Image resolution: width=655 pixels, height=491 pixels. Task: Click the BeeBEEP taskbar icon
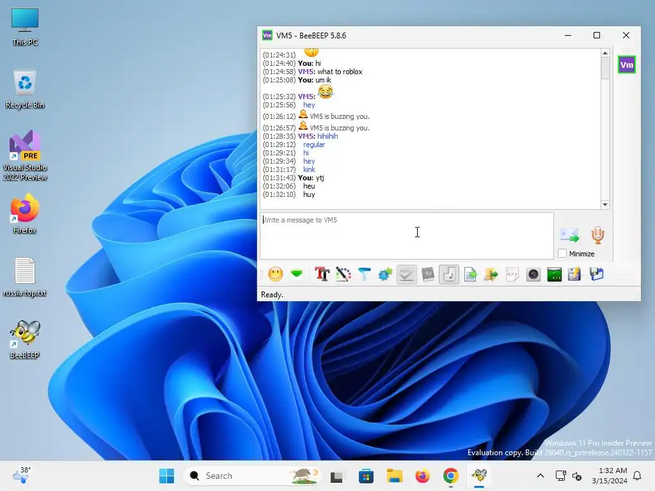[x=479, y=476]
